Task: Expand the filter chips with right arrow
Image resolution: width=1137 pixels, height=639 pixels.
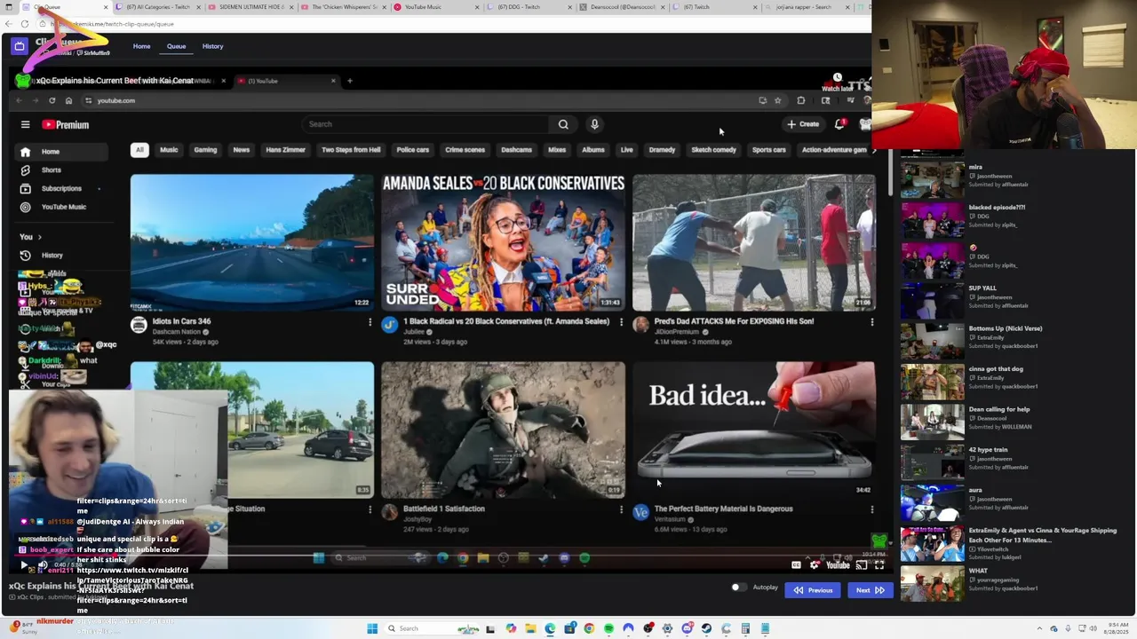Action: [873, 150]
